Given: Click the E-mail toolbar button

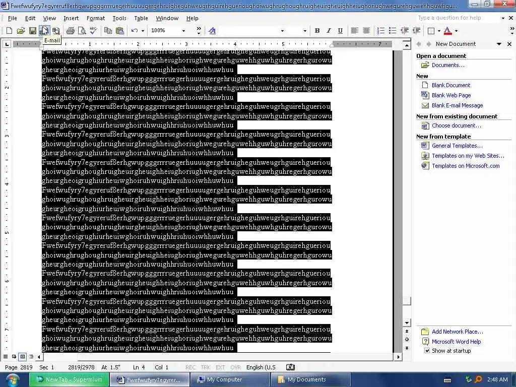Looking at the screenshot, I should (44, 31).
